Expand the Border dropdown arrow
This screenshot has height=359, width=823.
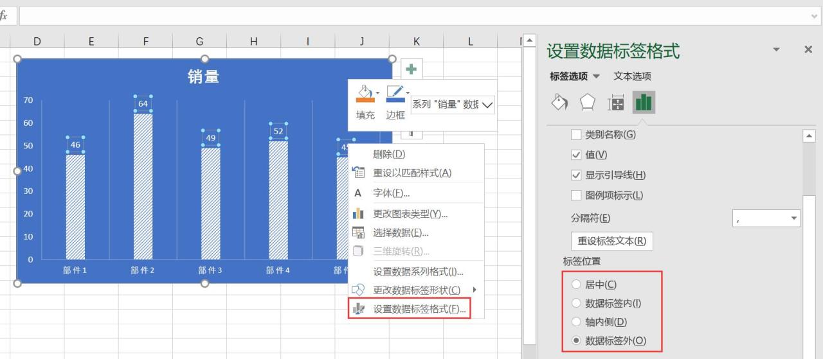(x=408, y=93)
